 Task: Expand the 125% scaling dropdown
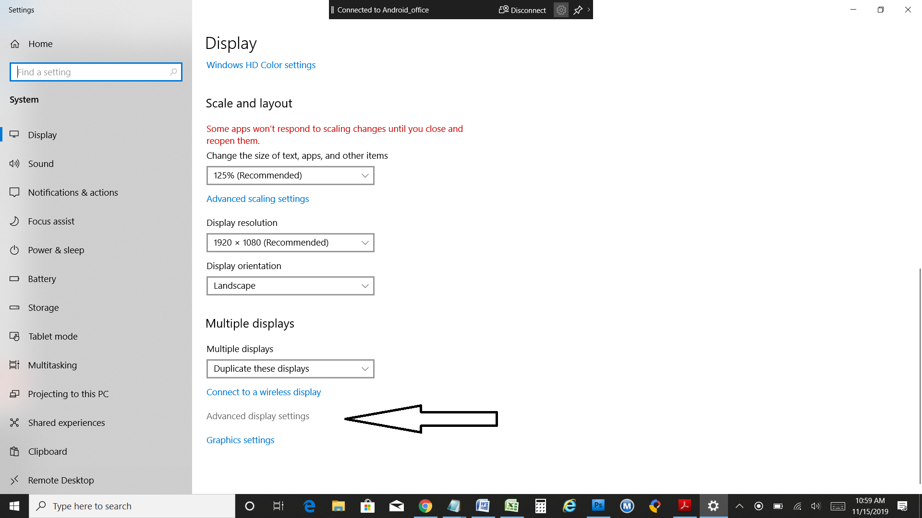(x=290, y=176)
